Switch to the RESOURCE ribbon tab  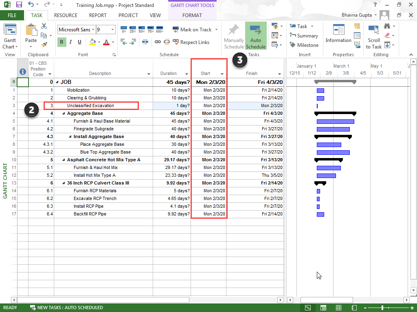tap(65, 15)
